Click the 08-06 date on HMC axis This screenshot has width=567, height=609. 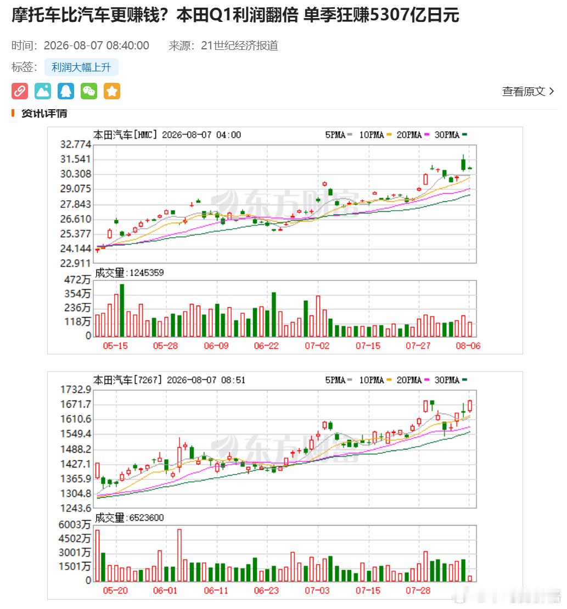tap(468, 346)
